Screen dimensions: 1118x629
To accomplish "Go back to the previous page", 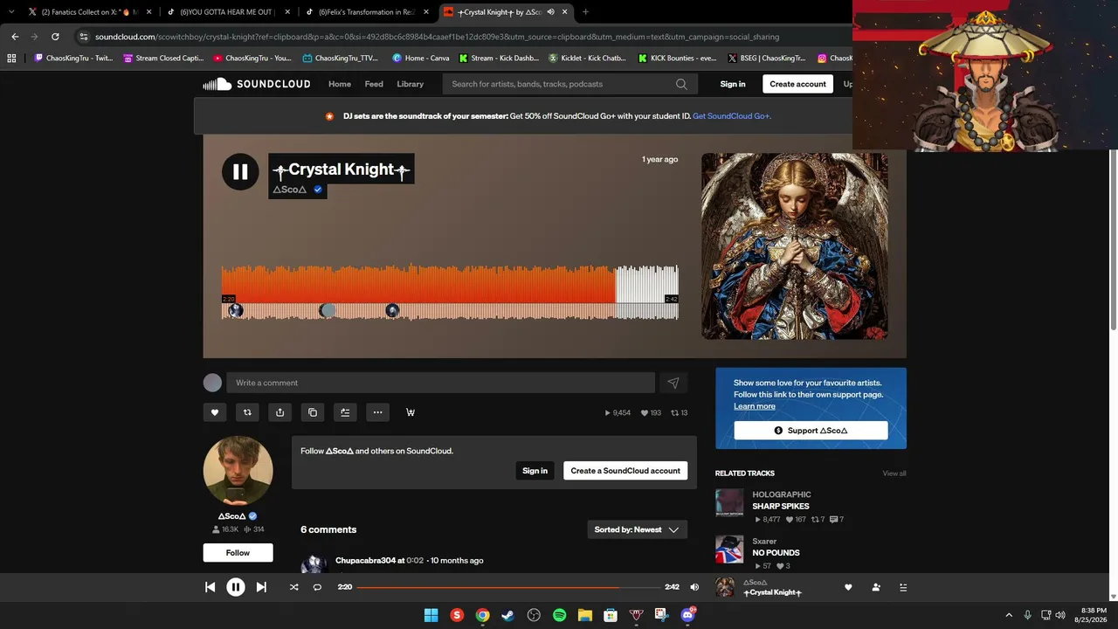I will pyautogui.click(x=15, y=37).
